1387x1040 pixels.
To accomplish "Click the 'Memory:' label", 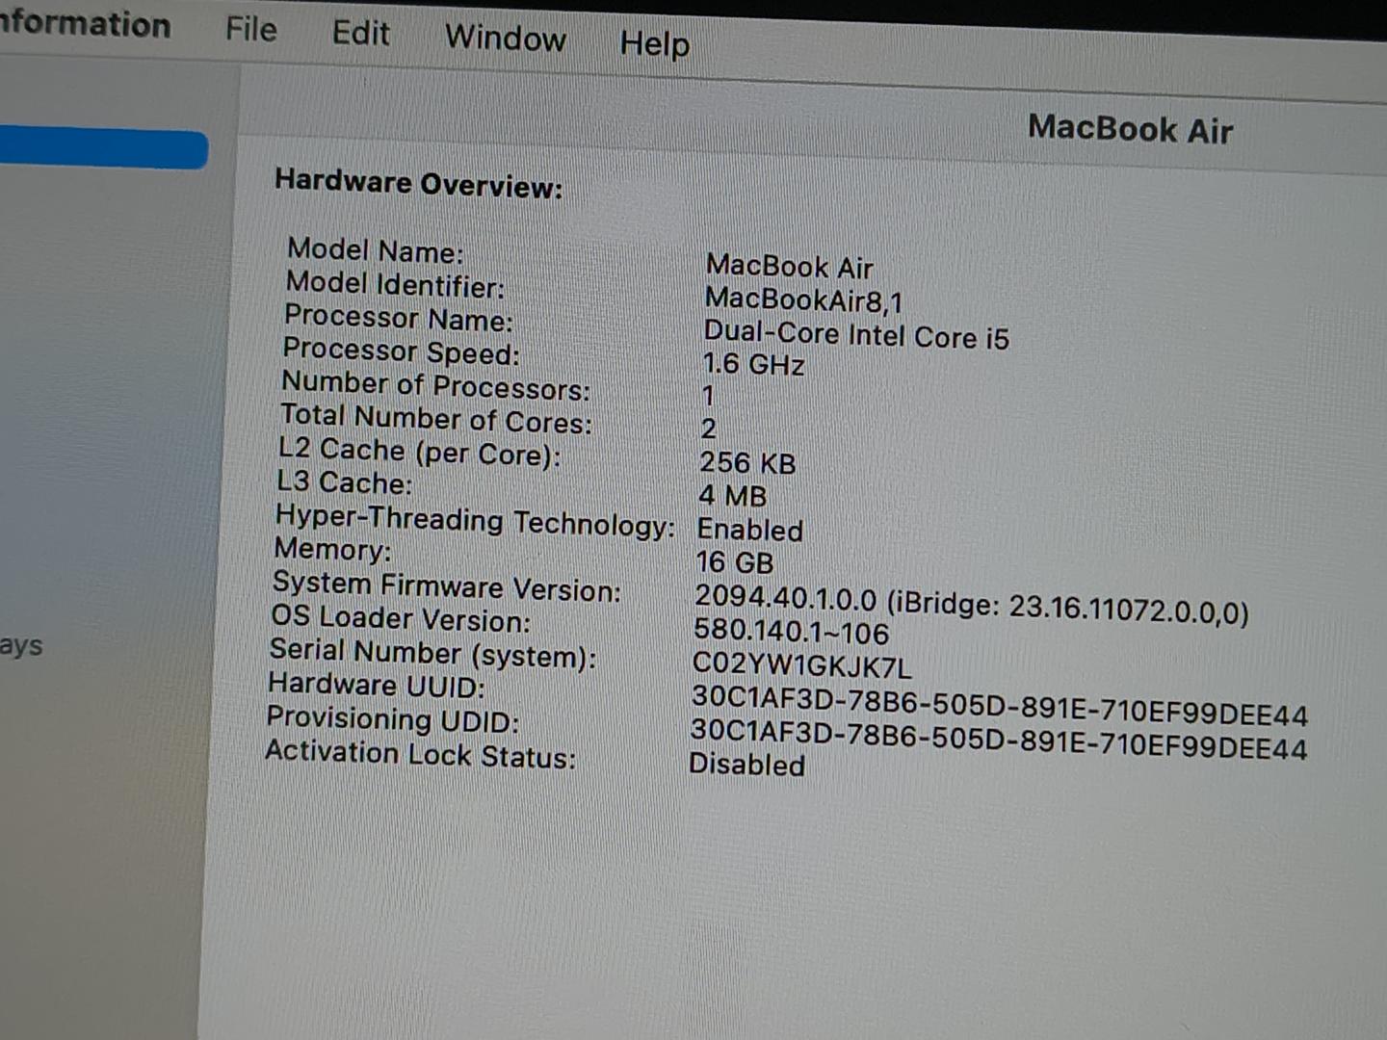I will pos(332,549).
